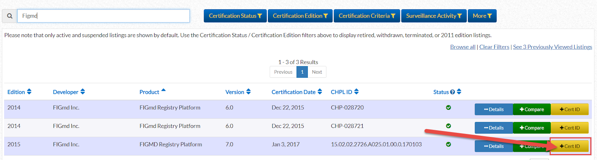Viewport: 597px width, 160px height.
Task: Open Details for FIGMD Registry Platform 7.0
Action: tap(494, 146)
